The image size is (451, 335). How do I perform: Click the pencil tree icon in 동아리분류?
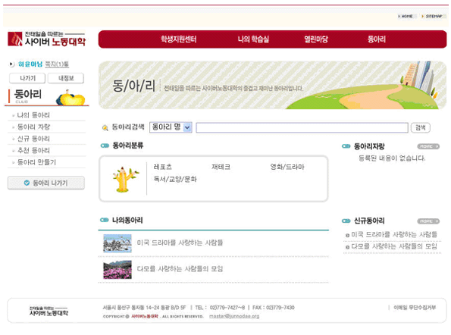(x=125, y=180)
